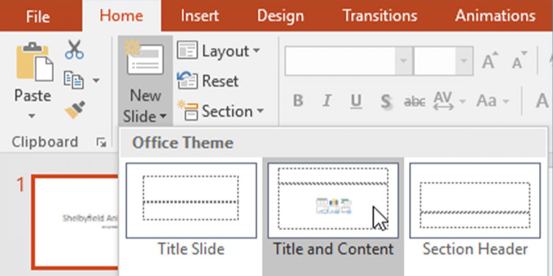Open Clipboard pane dialog launcher
Image resolution: width=553 pixels, height=276 pixels.
coord(101,143)
